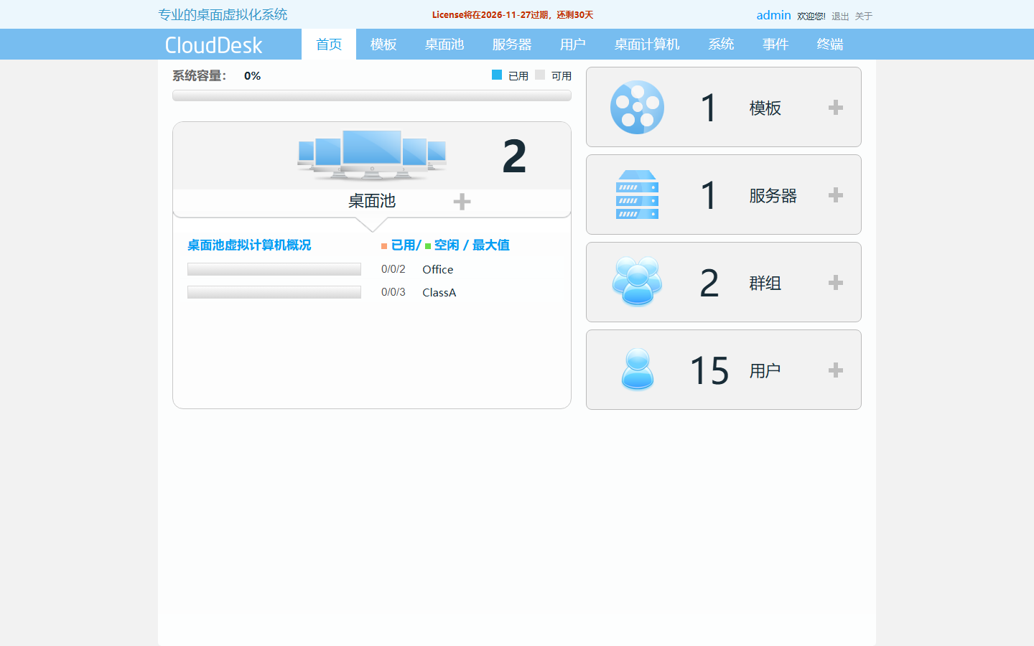The width and height of the screenshot is (1034, 646).
Task: Open the 桌面池 desktop pool tab
Action: click(x=444, y=45)
